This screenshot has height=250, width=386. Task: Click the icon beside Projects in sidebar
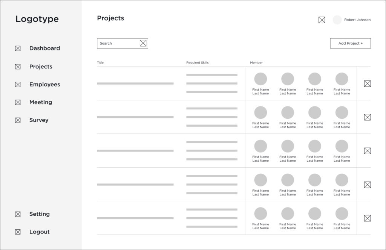pos(18,67)
